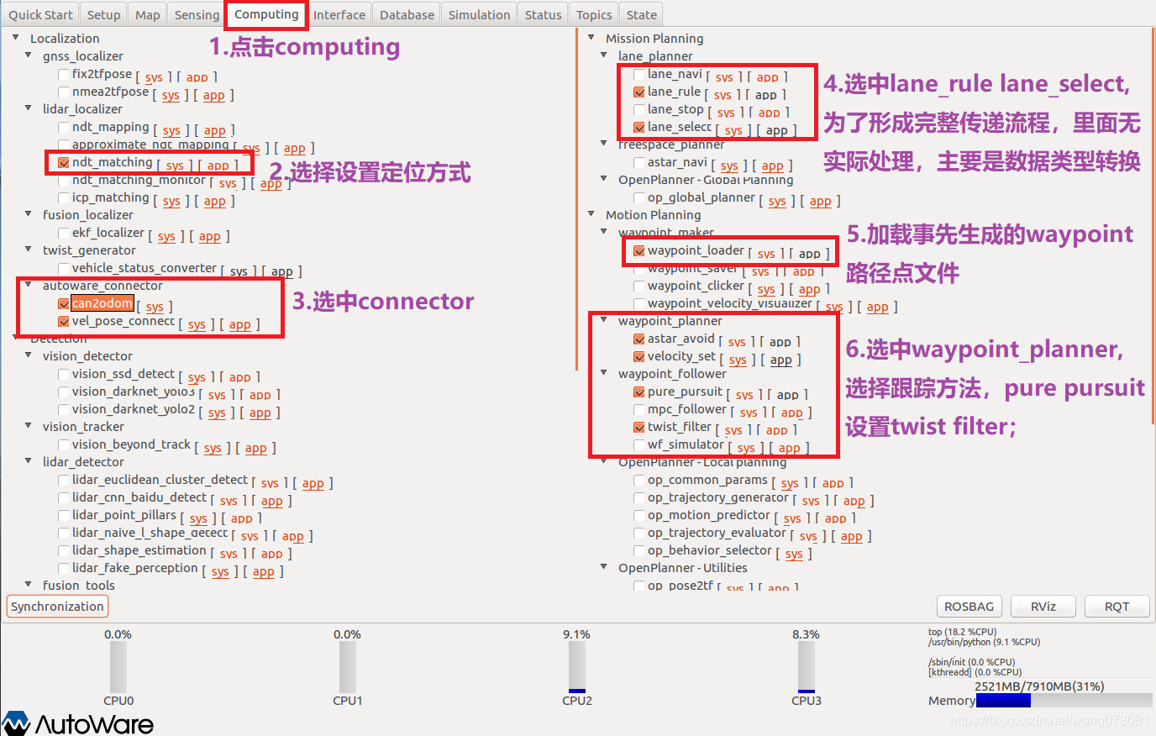Enable the op_global_planner checkbox

pos(639,198)
